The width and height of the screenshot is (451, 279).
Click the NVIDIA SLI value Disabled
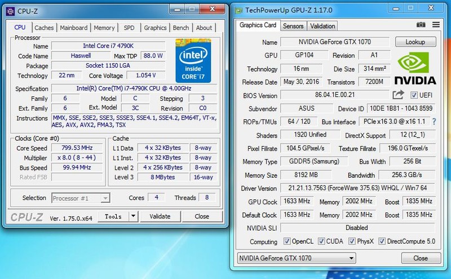click(357, 228)
